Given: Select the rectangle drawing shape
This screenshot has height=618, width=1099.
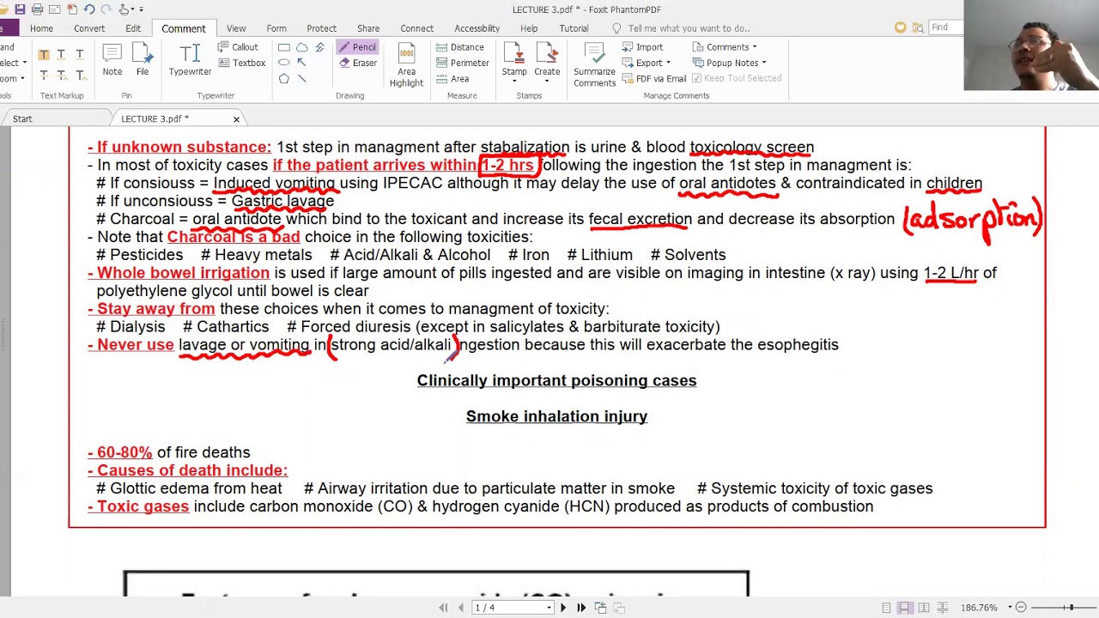Looking at the screenshot, I should 283,47.
